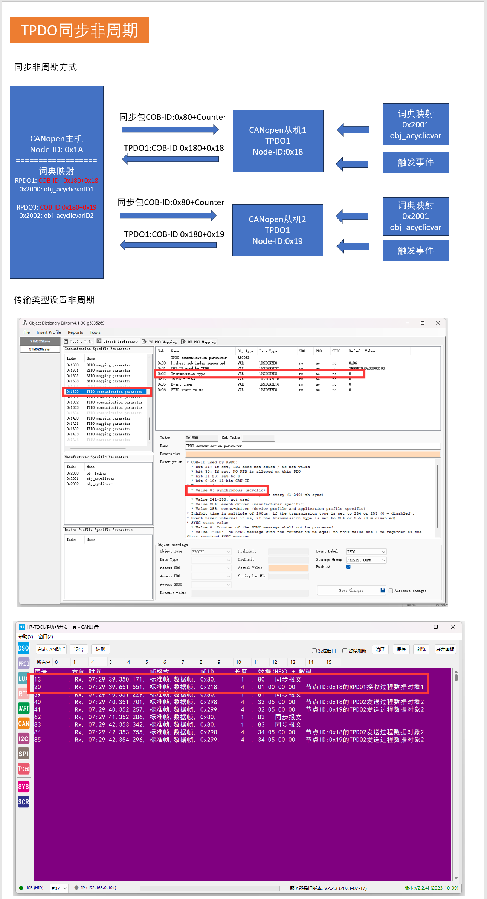Open the DSO oscilloscope tool in H7-TOOL
This screenshot has height=899, width=487.
point(23,648)
